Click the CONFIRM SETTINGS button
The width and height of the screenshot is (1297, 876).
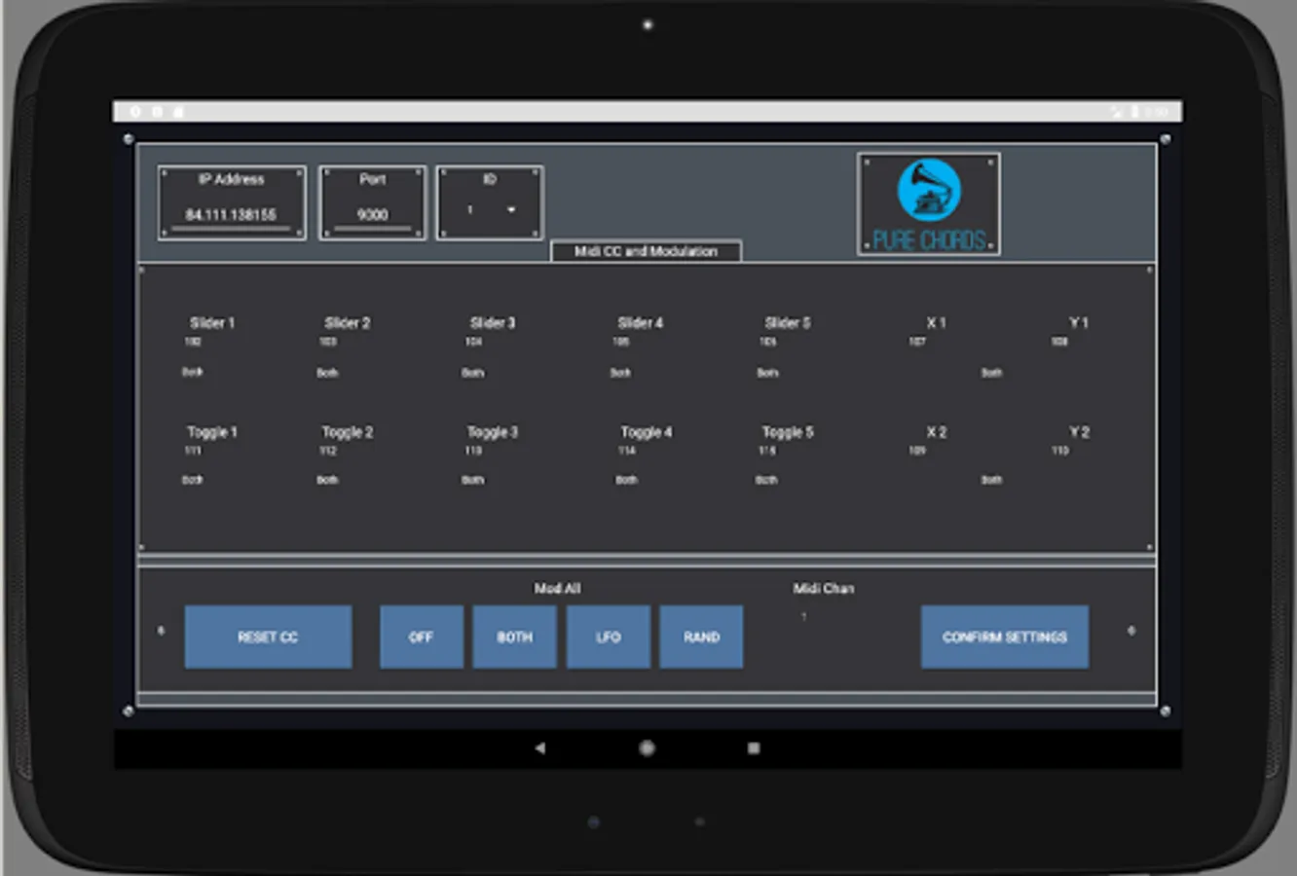(x=1005, y=637)
